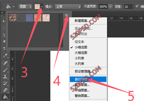Choose 复位图案 highlighted menu entry
The height and width of the screenshot is (101, 144).
point(88,79)
